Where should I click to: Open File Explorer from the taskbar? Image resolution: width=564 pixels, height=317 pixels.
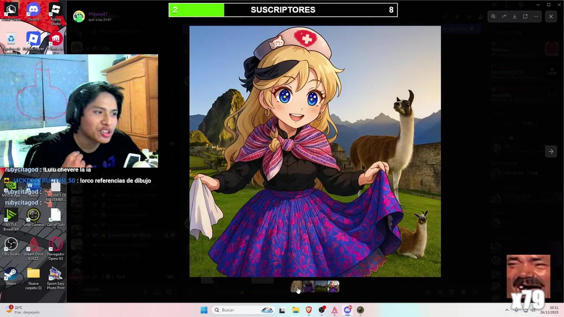tap(296, 310)
